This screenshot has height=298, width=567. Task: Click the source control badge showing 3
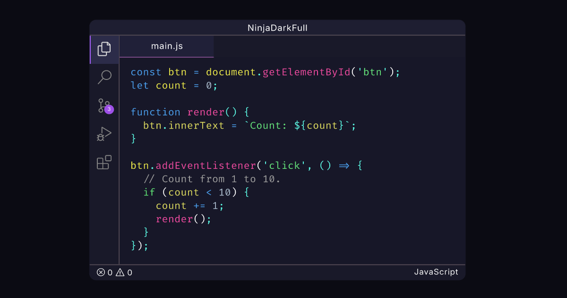click(x=109, y=109)
